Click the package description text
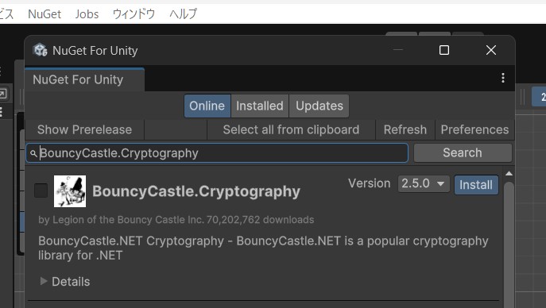This screenshot has width=546, height=308. 263,248
